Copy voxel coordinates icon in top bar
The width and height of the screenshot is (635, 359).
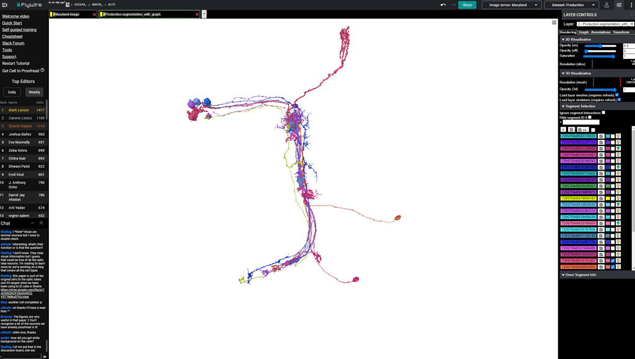[x=67, y=5]
